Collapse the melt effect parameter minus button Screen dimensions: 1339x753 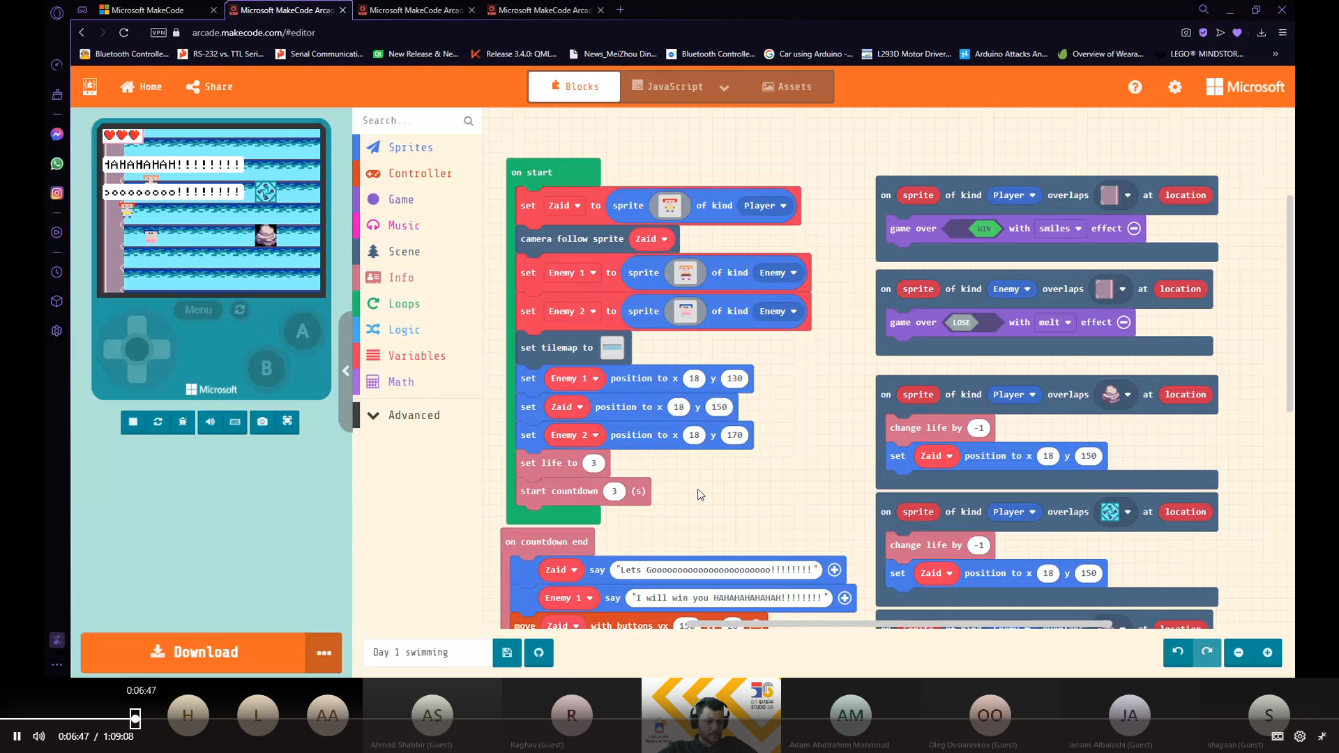[x=1124, y=323]
